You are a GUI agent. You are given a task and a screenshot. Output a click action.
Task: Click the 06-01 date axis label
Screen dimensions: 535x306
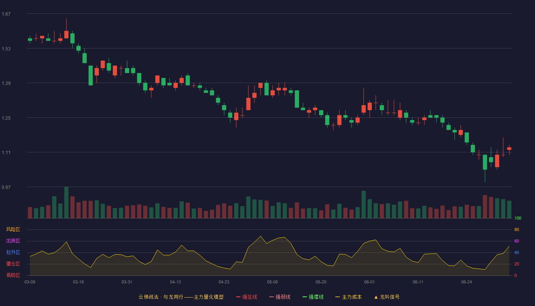(370, 282)
